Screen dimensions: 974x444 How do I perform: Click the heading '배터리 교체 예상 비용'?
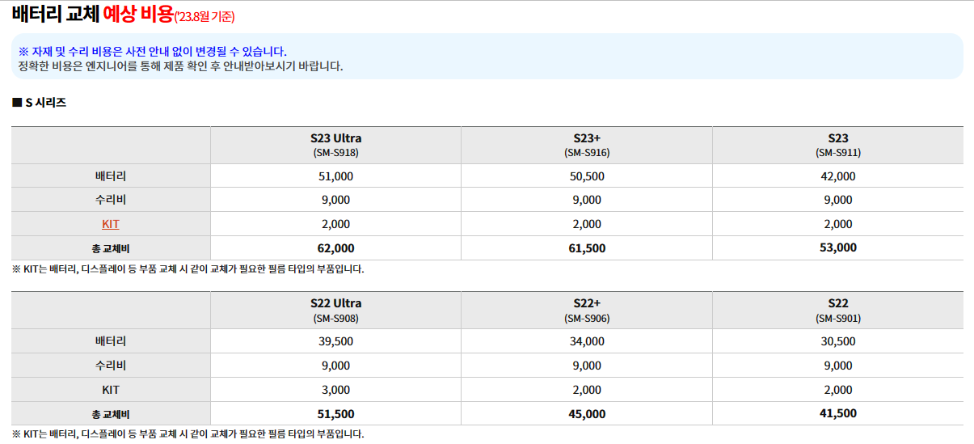(93, 14)
